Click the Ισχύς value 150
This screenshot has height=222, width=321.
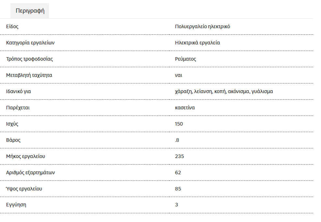point(179,124)
